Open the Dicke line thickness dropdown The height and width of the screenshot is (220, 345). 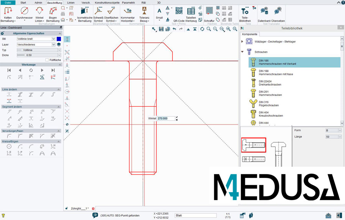point(59,55)
